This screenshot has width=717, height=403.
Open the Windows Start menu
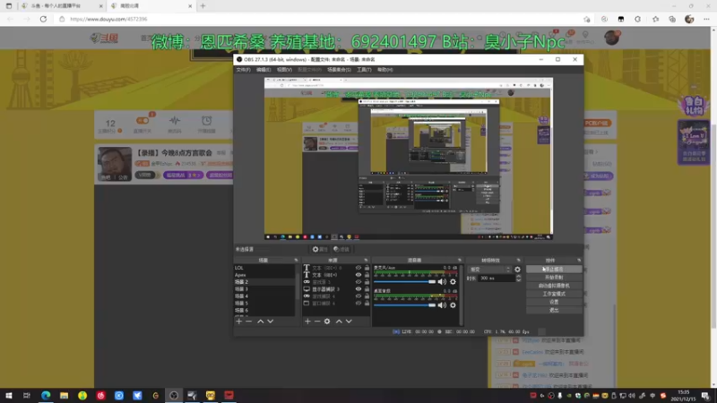pyautogui.click(x=9, y=395)
